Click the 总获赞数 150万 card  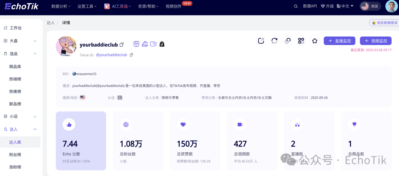click(195, 141)
